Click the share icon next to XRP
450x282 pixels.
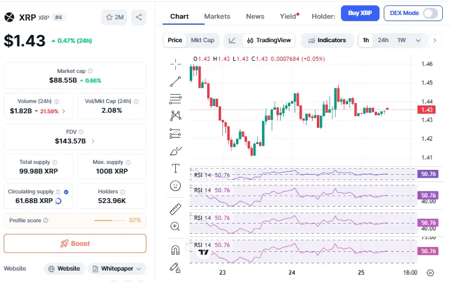[139, 17]
